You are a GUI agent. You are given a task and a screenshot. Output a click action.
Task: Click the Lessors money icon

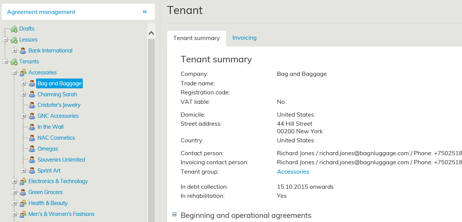(x=14, y=40)
